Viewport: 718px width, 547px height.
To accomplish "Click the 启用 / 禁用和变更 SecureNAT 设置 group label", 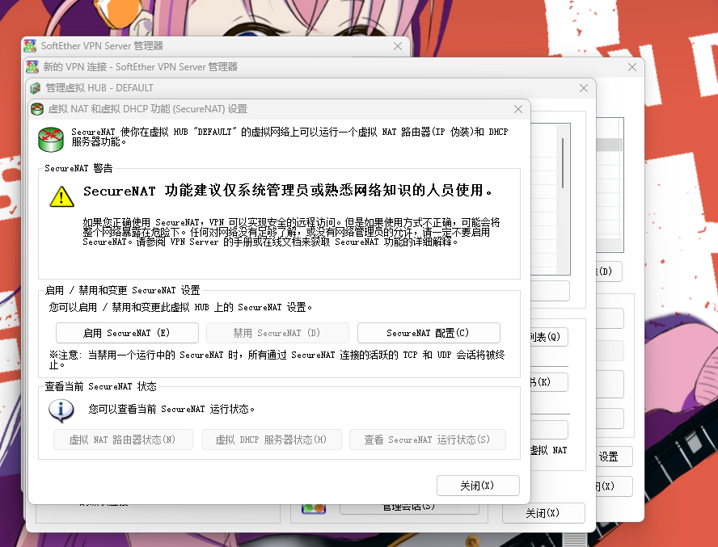I will click(122, 290).
